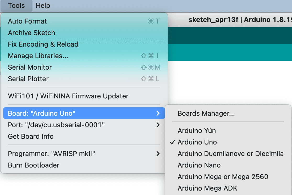Select Archive Sketch menu entry
The width and height of the screenshot is (292, 195).
[x=84, y=33]
